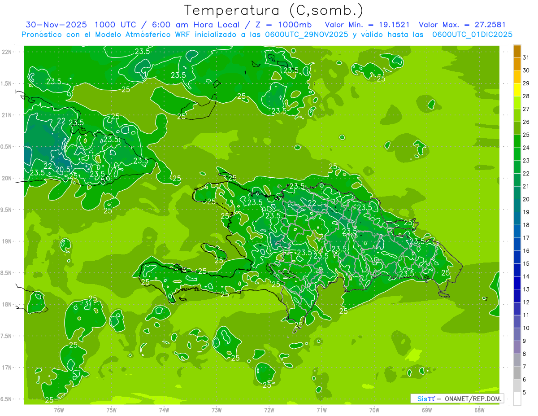
Task: Click the '68W' longitude axis label
Action: 479,409
